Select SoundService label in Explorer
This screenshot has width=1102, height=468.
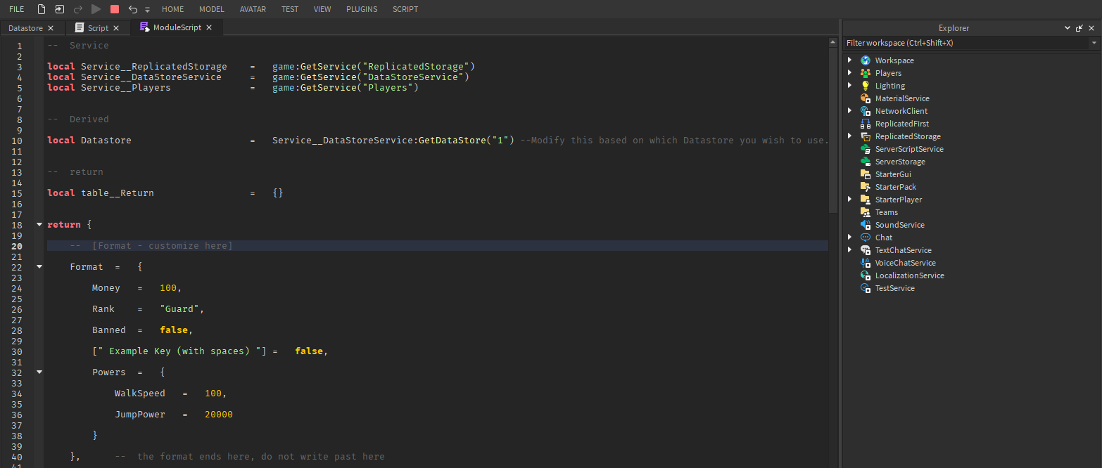(899, 225)
